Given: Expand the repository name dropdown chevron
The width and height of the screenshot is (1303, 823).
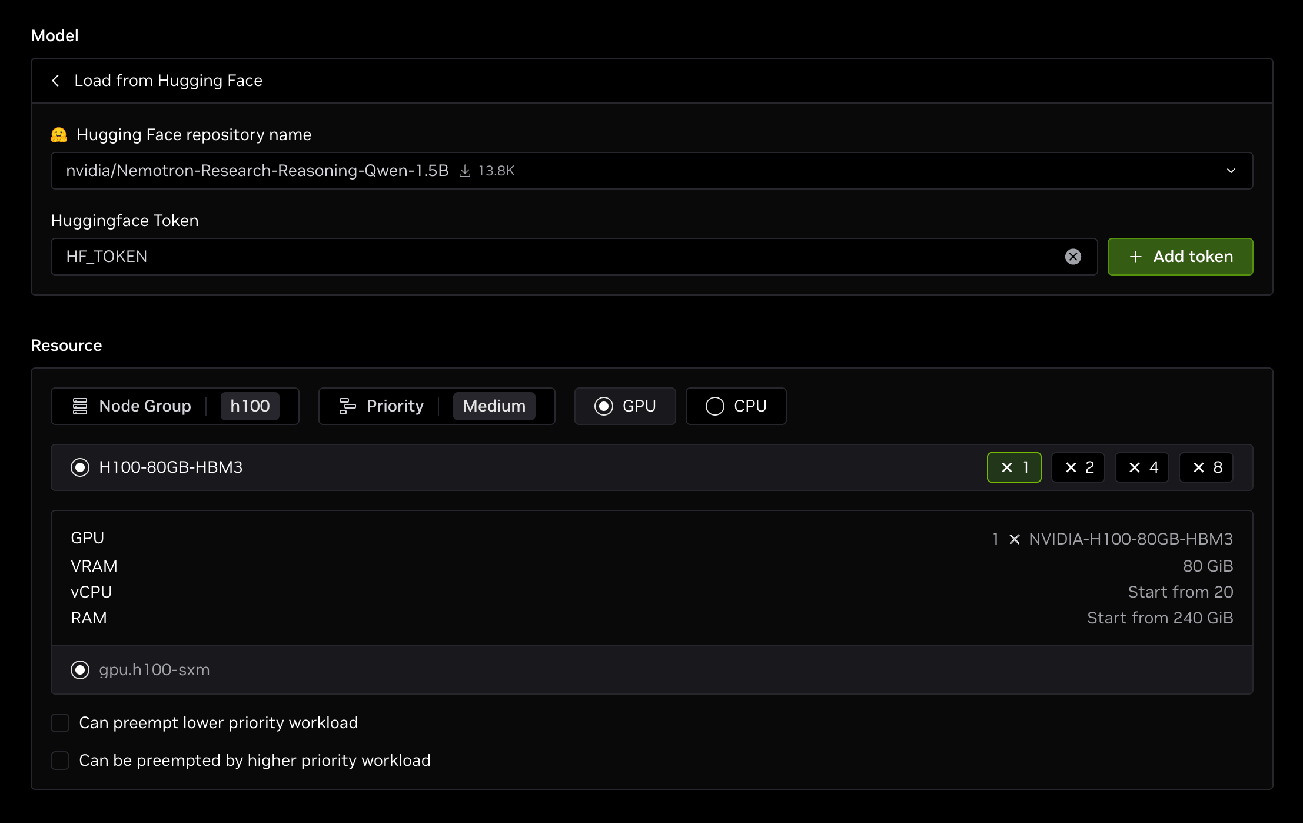Looking at the screenshot, I should click(x=1231, y=171).
